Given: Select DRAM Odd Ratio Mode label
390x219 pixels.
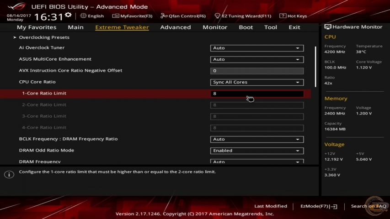Looking at the screenshot, I should pyautogui.click(x=46, y=150).
